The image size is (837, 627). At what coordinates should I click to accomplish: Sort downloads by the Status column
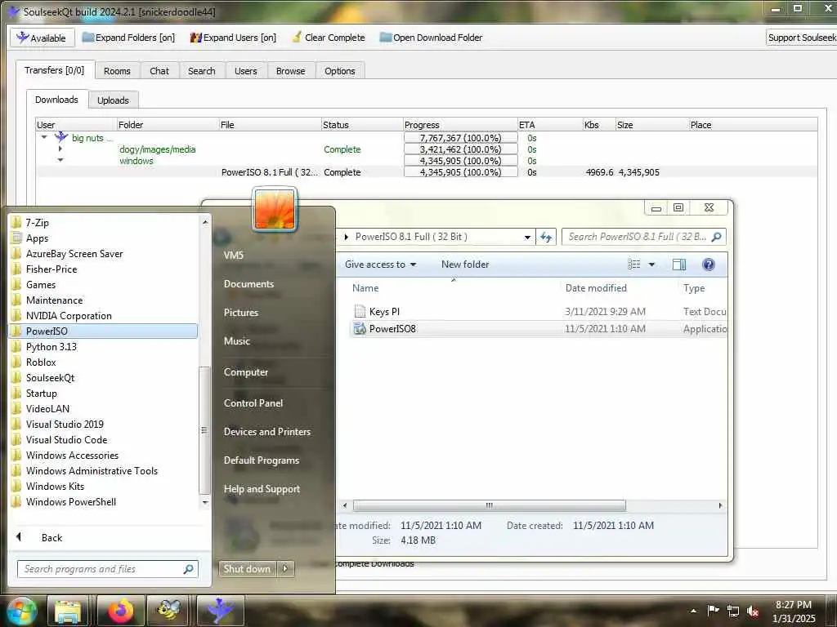coord(362,125)
